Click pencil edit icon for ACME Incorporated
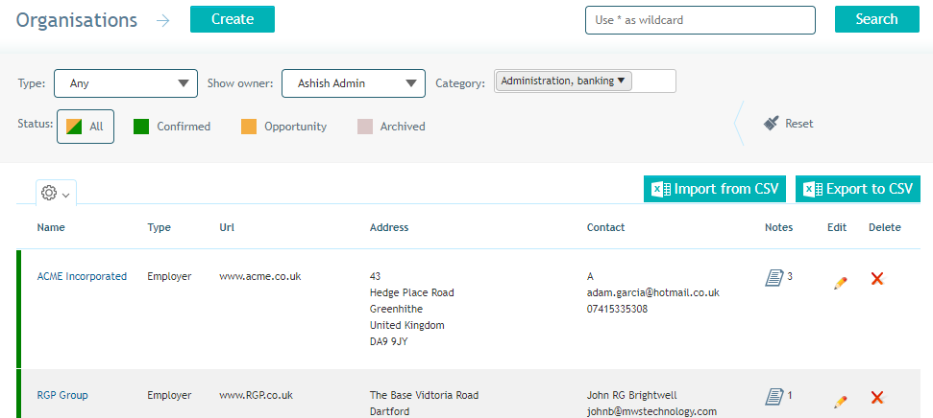 [840, 283]
